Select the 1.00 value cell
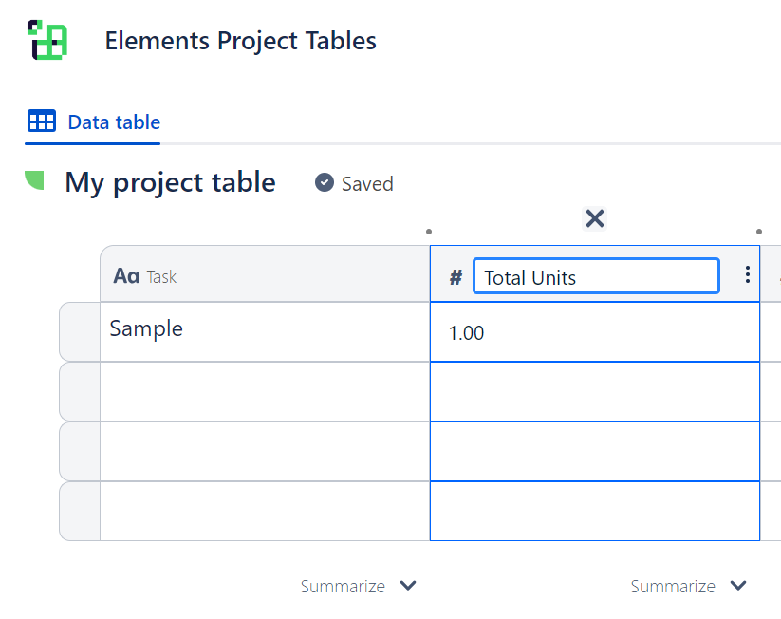Screen dimensions: 781x619 (x=595, y=332)
